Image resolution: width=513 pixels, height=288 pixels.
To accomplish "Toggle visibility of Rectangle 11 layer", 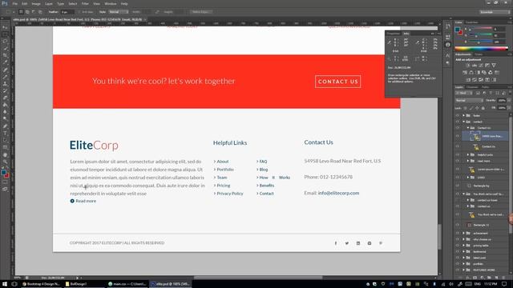I will click(x=458, y=225).
